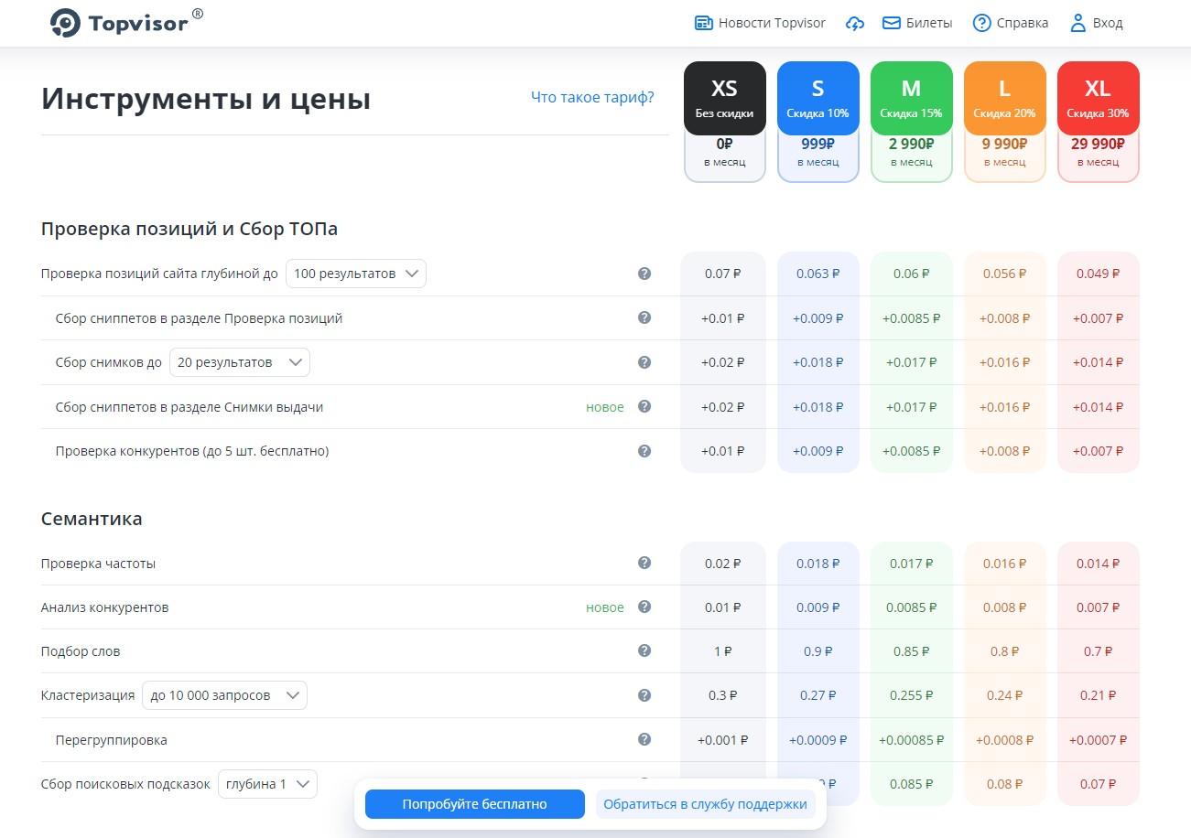Image resolution: width=1191 pixels, height=838 pixels.
Task: Select the M tariff card
Action: (911, 98)
